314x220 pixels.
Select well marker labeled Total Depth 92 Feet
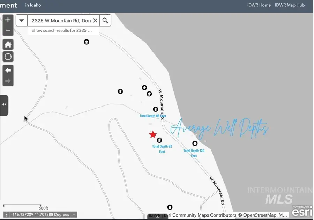[159, 140]
